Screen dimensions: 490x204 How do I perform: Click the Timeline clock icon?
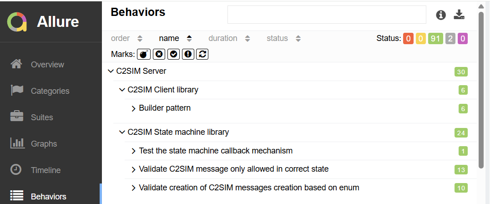pyautogui.click(x=16, y=170)
